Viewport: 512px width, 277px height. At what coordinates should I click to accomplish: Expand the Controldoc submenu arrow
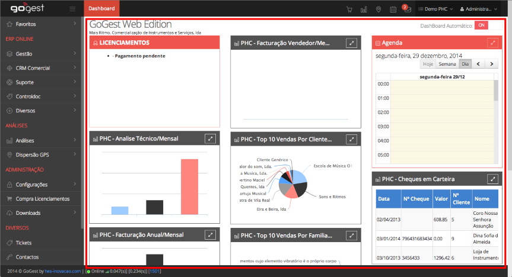tap(75, 96)
